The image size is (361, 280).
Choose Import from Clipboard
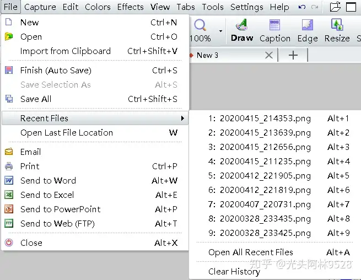pos(95,51)
